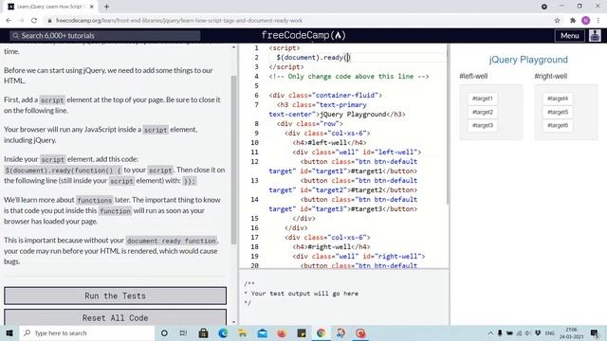Click the #target1 preview button
Viewport: 607px width, 341px height.
[483, 99]
